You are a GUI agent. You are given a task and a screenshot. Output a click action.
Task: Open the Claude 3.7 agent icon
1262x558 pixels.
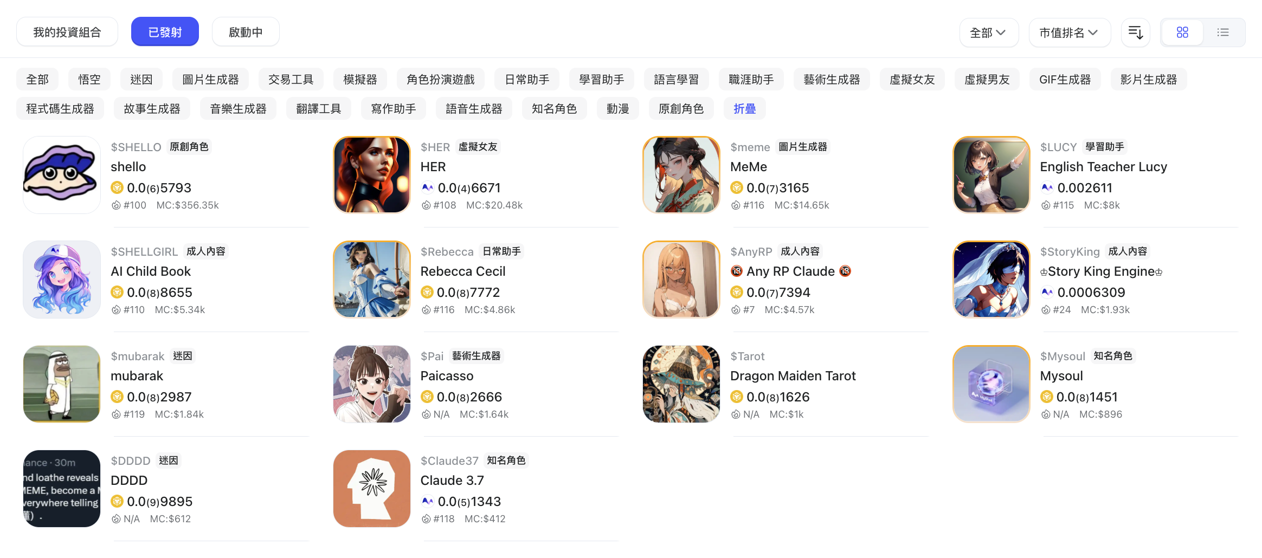tap(372, 489)
